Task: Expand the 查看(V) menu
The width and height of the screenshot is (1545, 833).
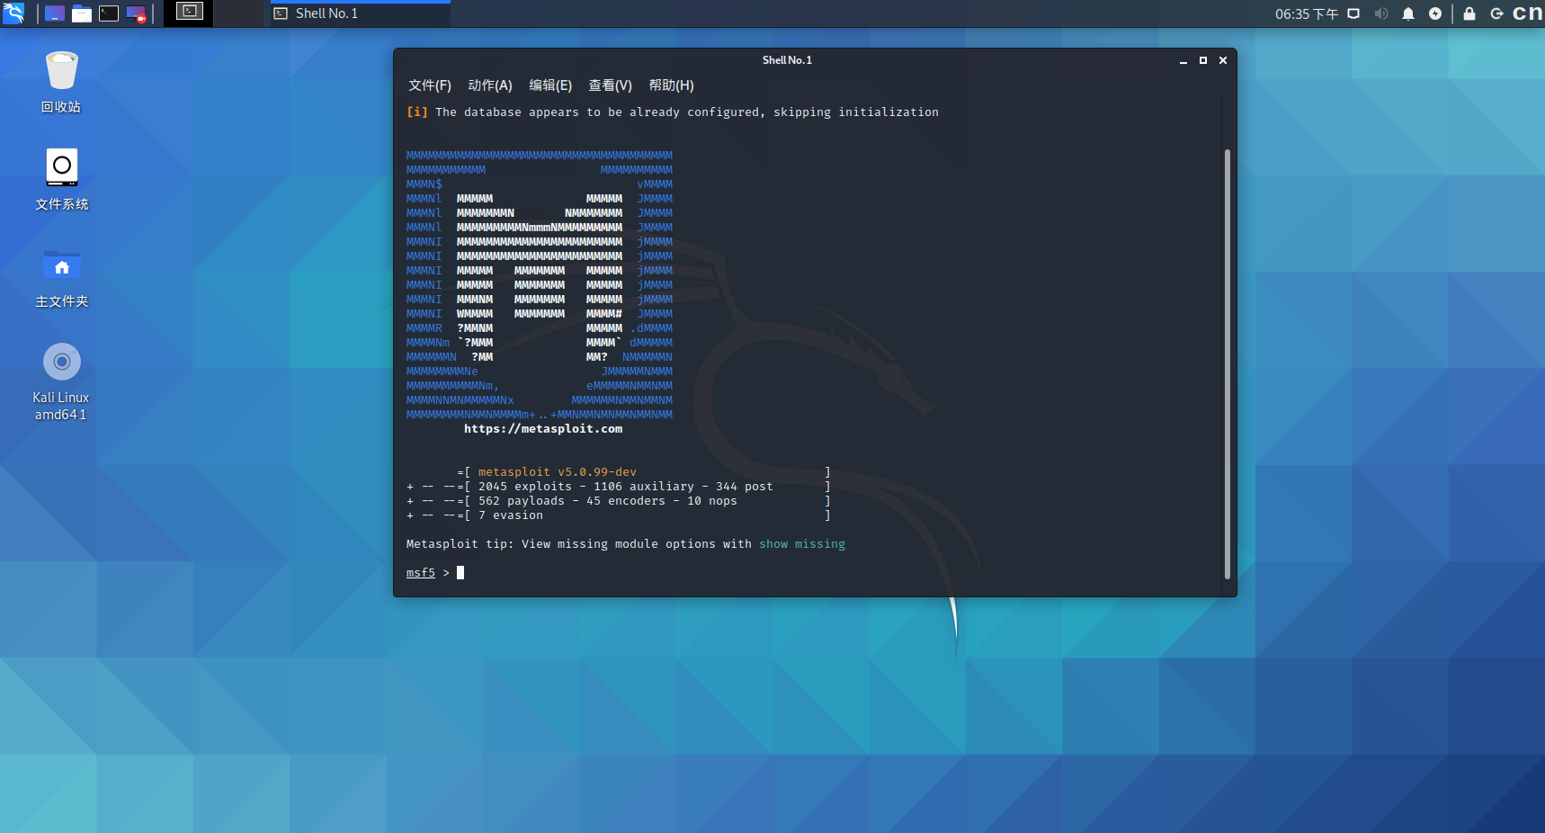Action: point(611,85)
